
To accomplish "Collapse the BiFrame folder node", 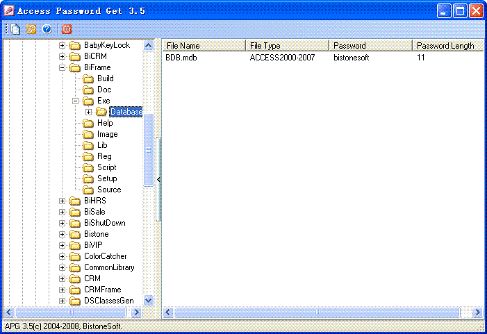I will (x=62, y=67).
